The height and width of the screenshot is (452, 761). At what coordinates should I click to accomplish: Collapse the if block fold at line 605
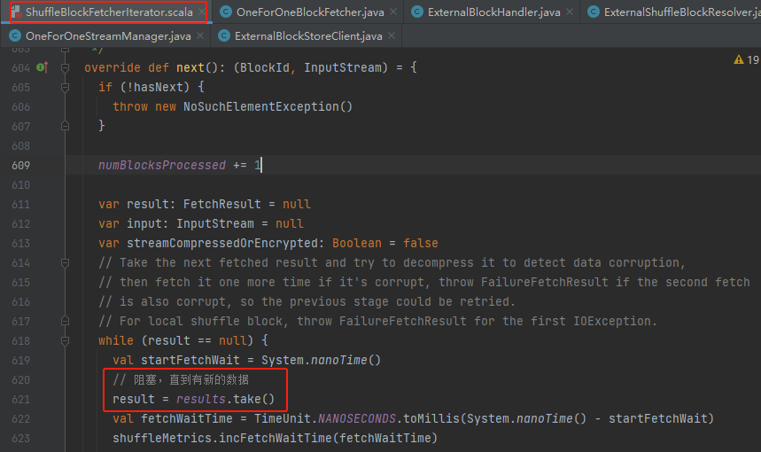pyautogui.click(x=65, y=88)
